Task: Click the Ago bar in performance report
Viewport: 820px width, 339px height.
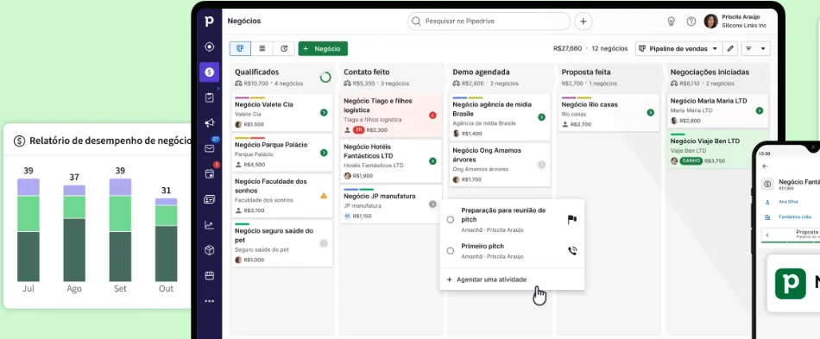Action: point(74,233)
